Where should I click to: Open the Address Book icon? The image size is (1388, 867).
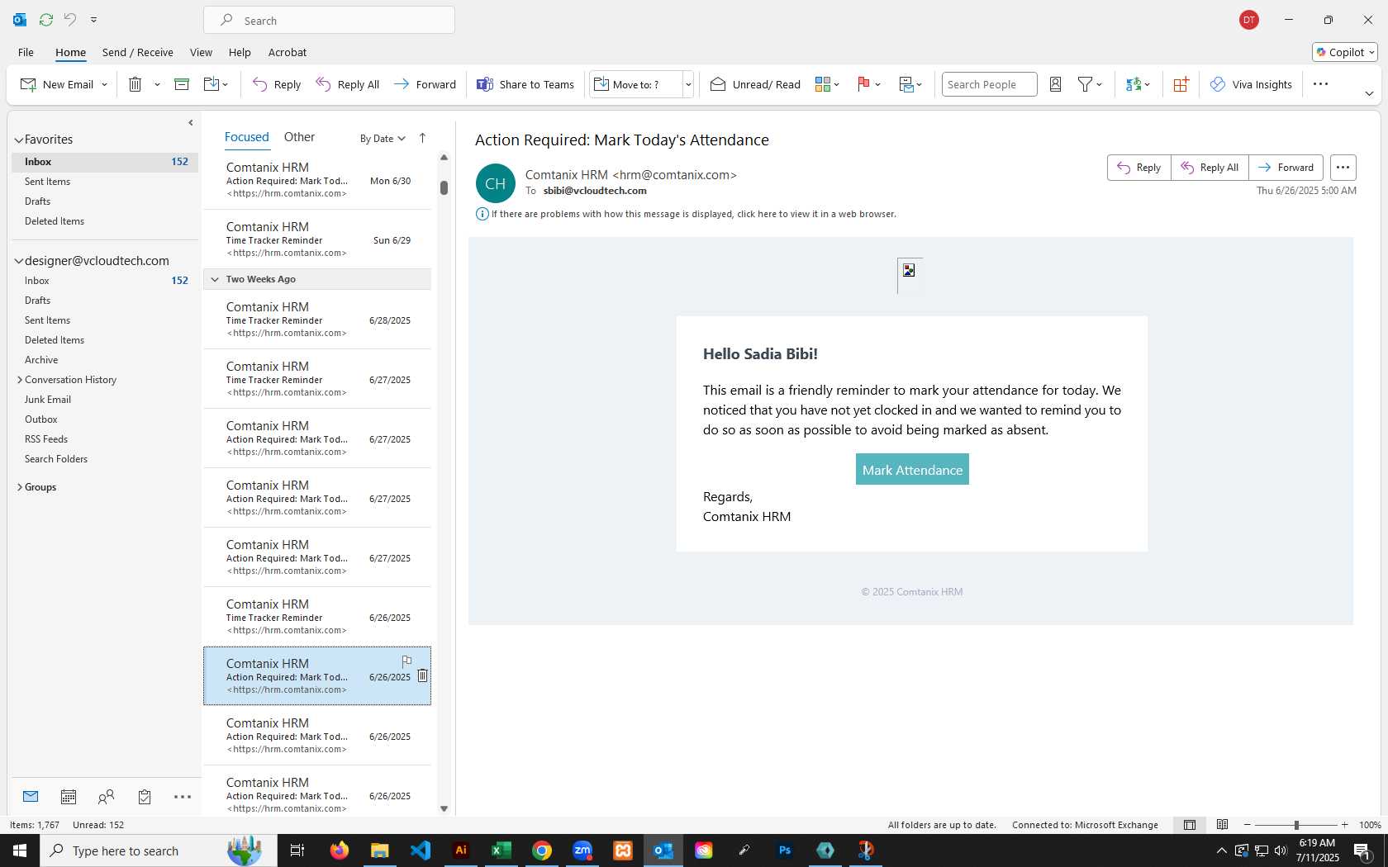[1055, 84]
